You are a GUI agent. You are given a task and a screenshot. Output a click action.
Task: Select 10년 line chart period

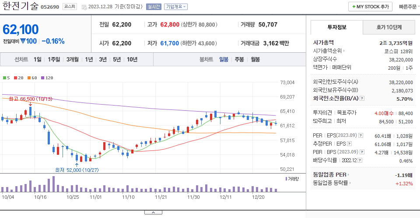(132, 59)
